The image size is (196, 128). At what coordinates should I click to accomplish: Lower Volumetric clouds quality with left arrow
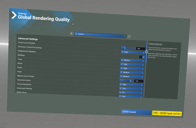(x=121, y=84)
